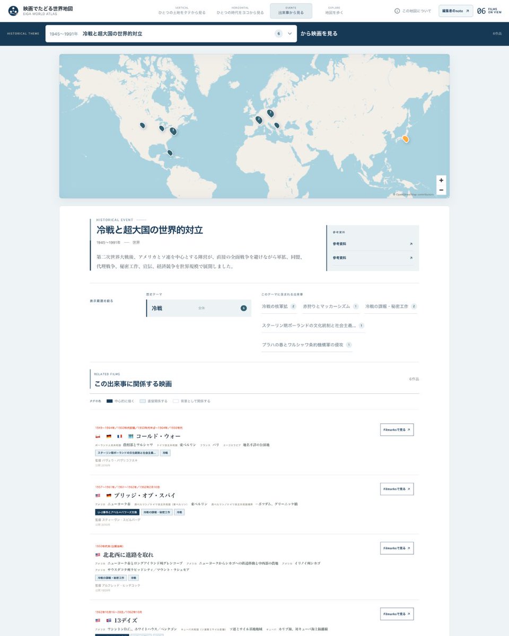Image resolution: width=509 pixels, height=636 pixels.
Task: Toggle the プラハの春とワルシャワ条約機構軍の侵攻 filter
Action: tap(306, 344)
